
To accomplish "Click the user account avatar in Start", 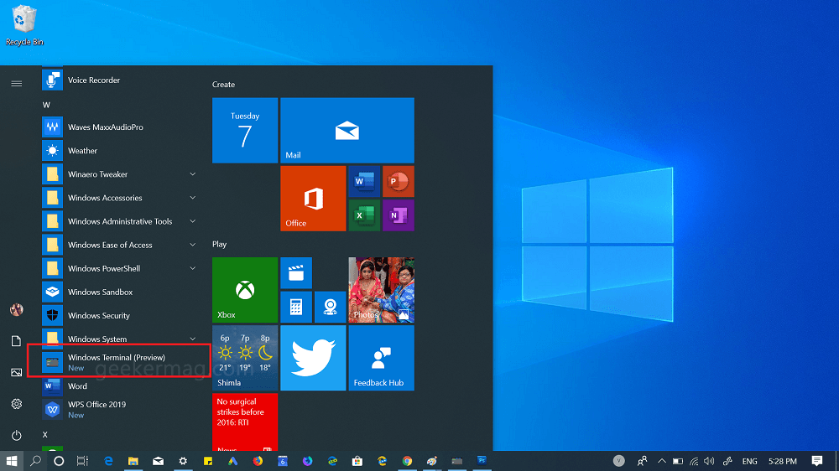I will click(x=17, y=309).
